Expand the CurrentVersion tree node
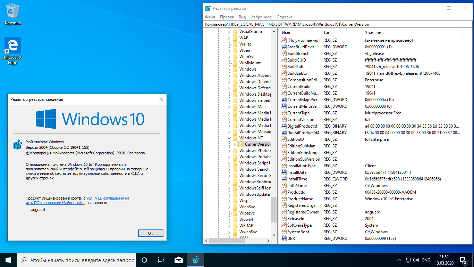 (x=235, y=144)
